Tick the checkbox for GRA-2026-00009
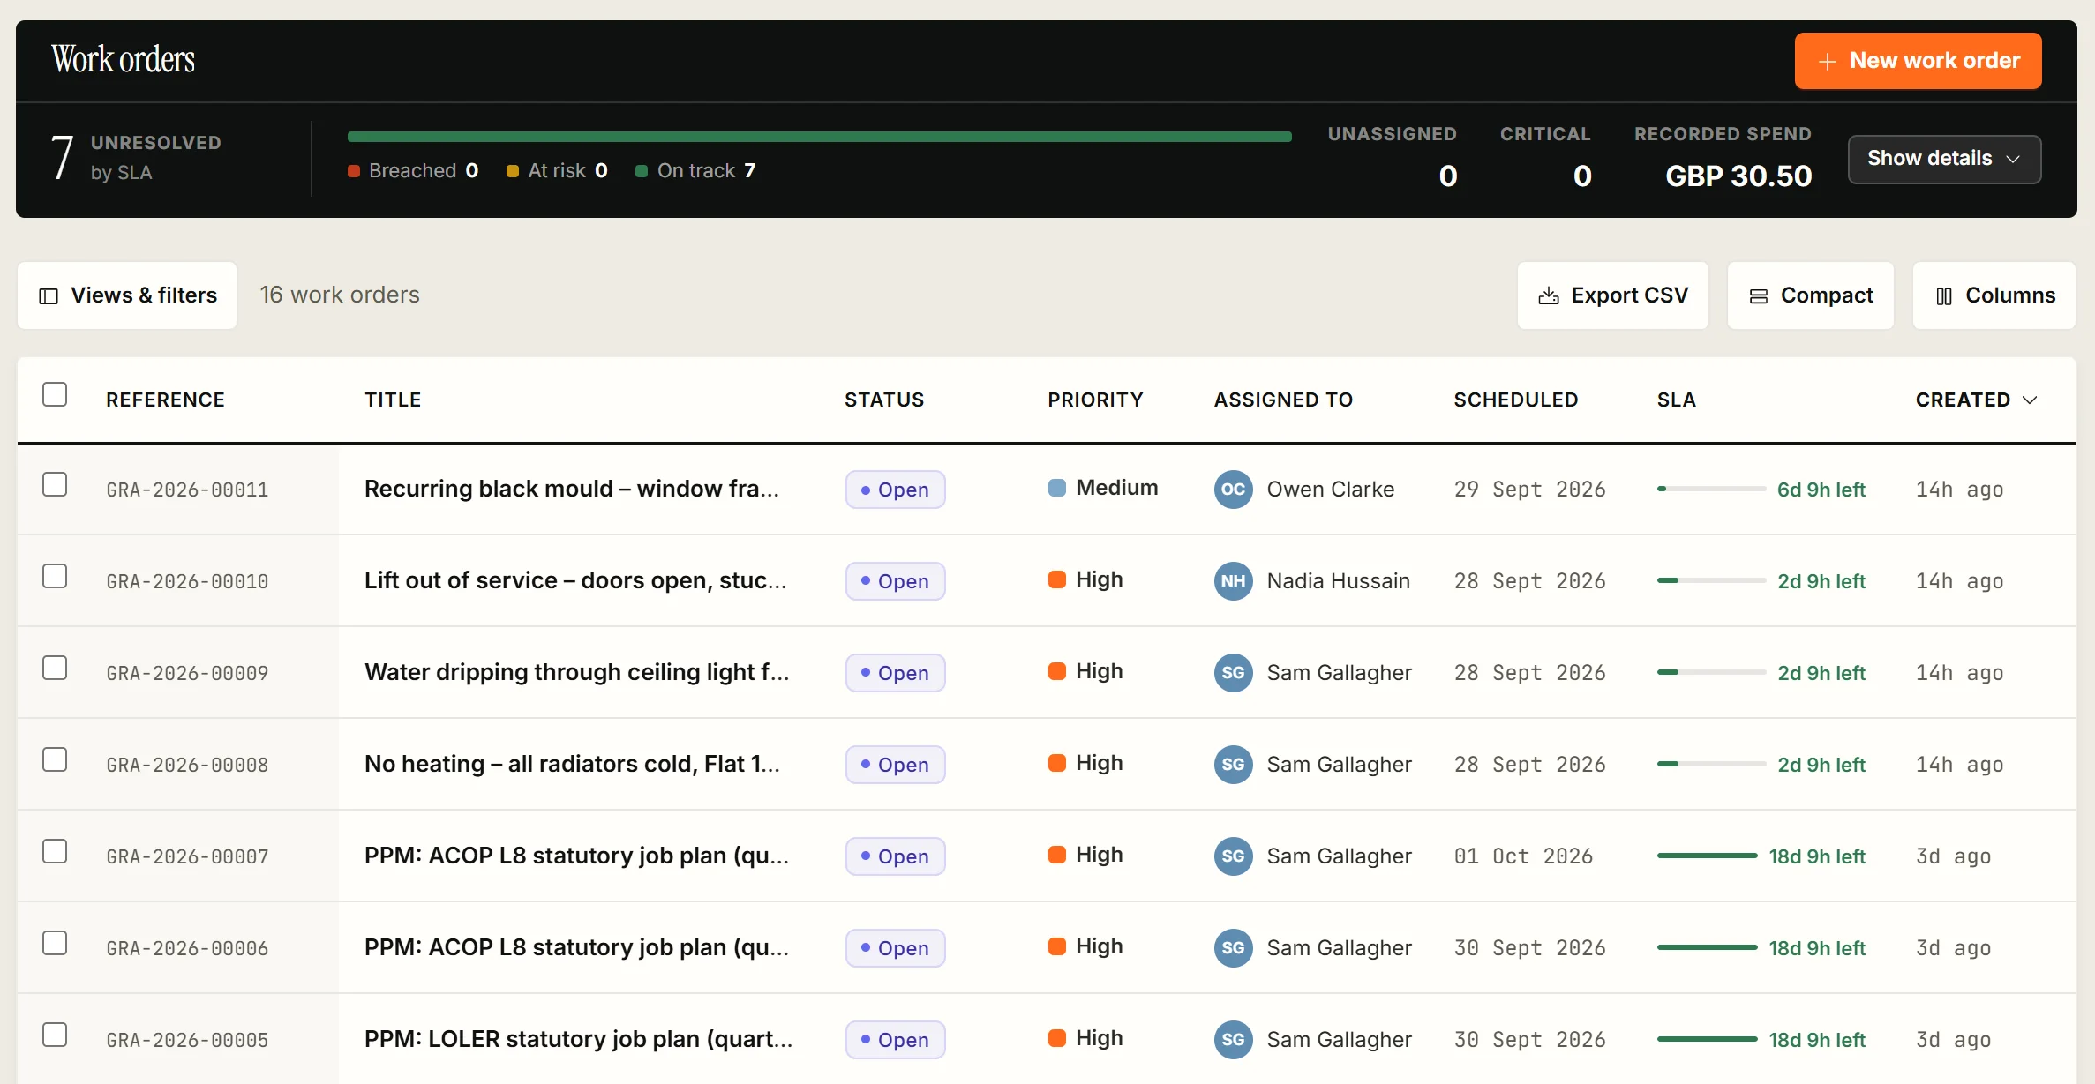The width and height of the screenshot is (2095, 1084). point(55,668)
